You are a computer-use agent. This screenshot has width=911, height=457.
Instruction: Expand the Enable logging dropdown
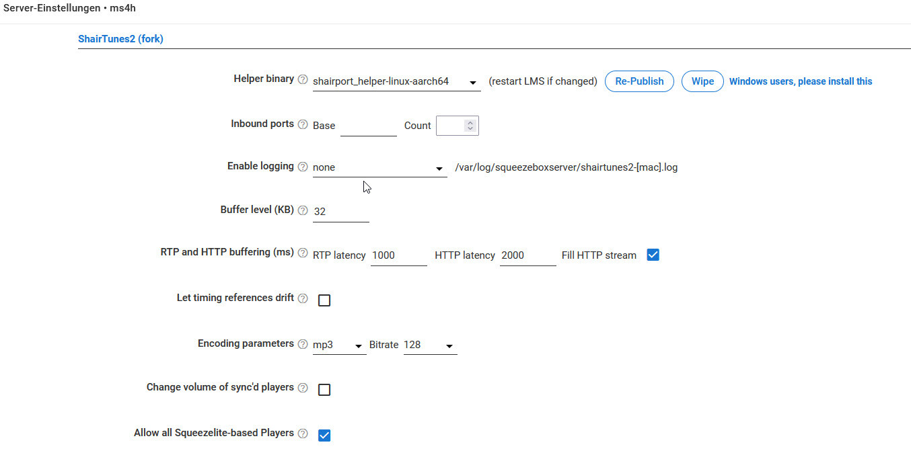(379, 168)
